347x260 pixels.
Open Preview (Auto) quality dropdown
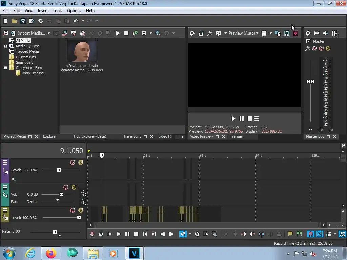pyautogui.click(x=243, y=33)
